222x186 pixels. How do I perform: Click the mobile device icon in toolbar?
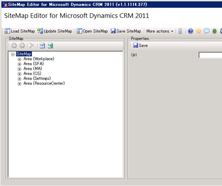point(180,31)
